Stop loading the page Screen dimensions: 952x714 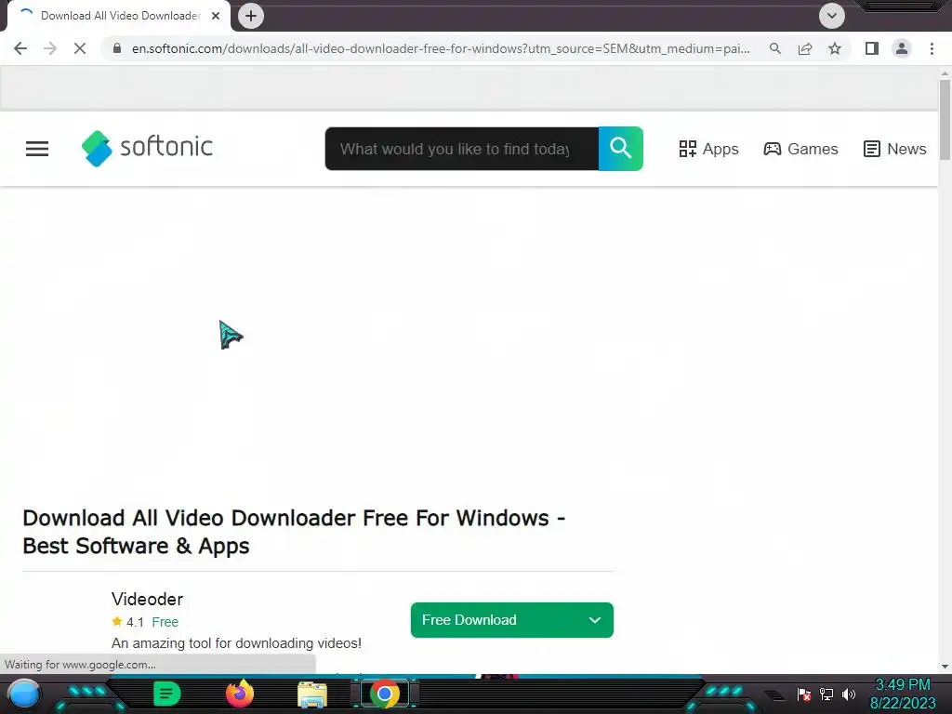[80, 48]
